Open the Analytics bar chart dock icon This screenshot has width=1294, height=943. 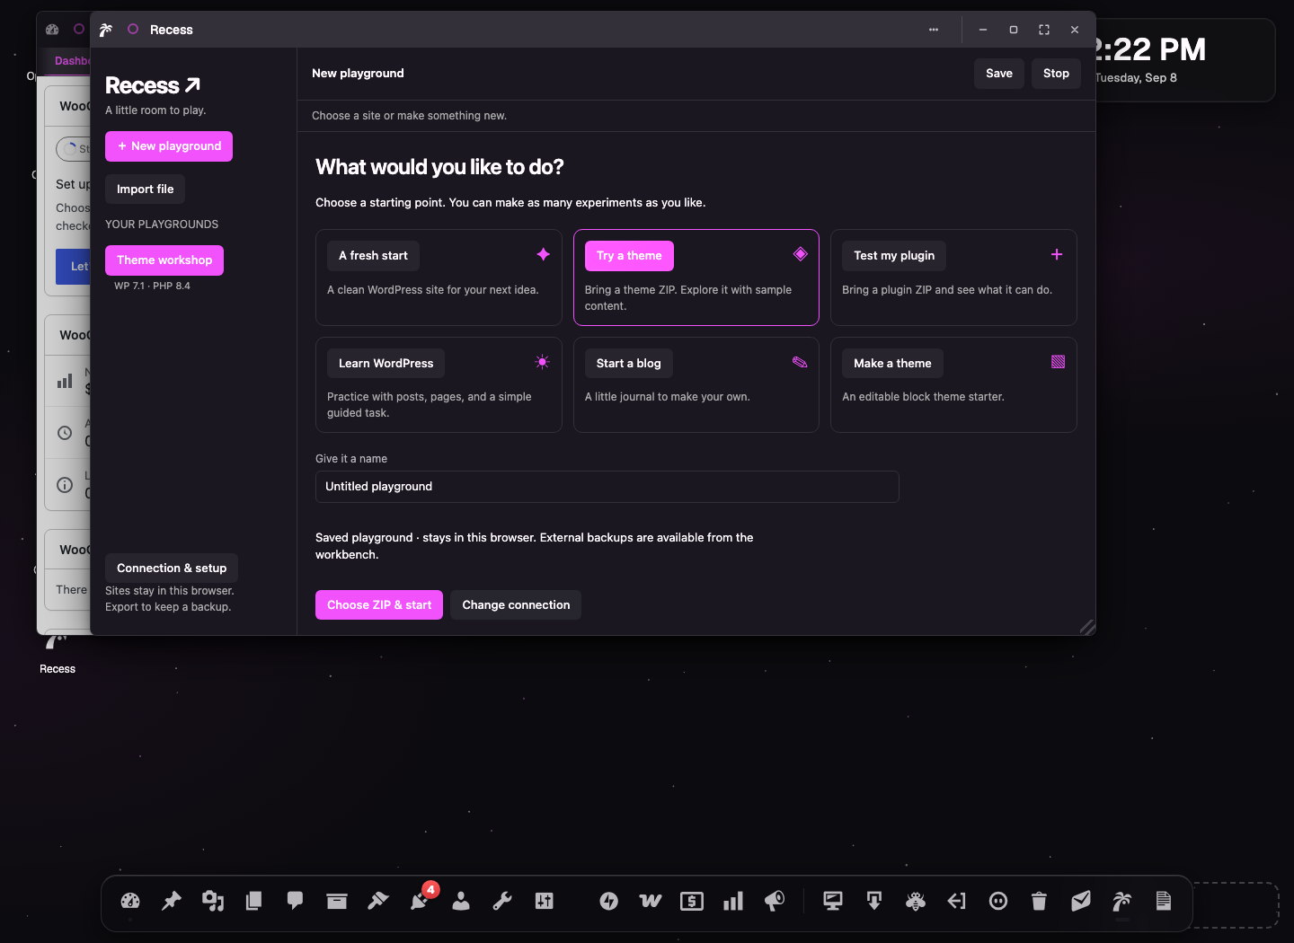tap(733, 901)
